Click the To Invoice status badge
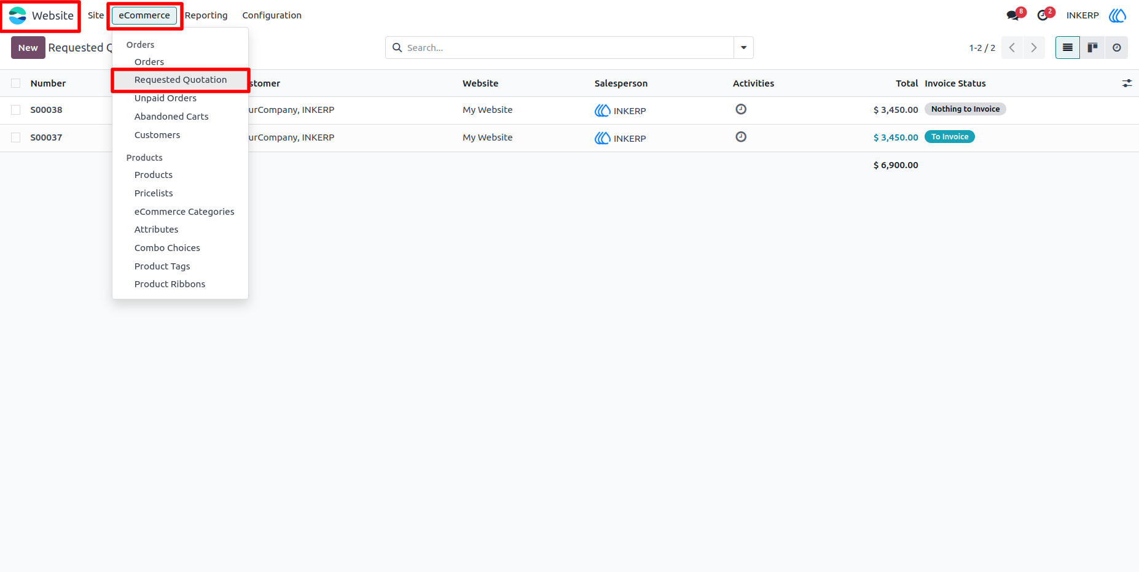The height and width of the screenshot is (572, 1139). [950, 137]
